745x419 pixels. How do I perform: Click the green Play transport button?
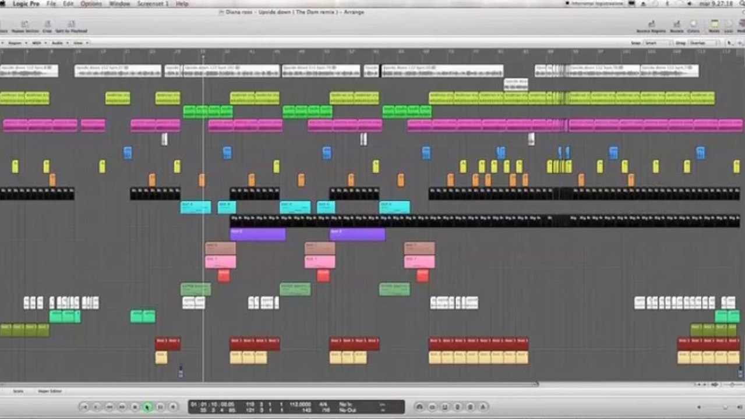[x=147, y=407]
